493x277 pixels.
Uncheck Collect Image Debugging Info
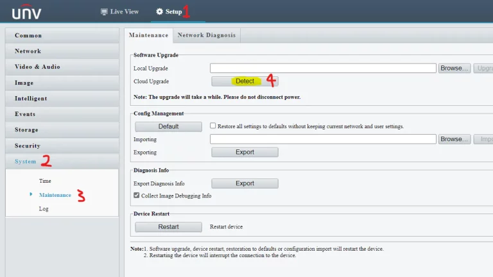point(137,196)
